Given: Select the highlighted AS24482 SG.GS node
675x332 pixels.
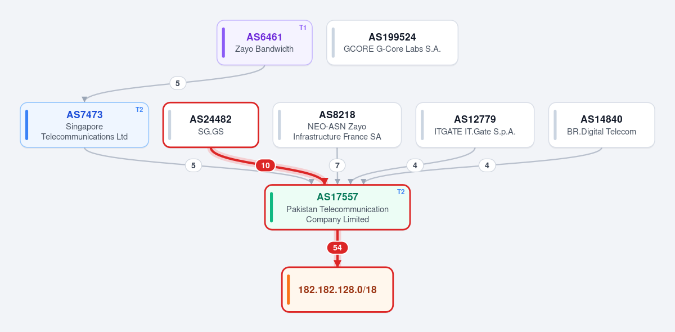Looking at the screenshot, I should (210, 125).
